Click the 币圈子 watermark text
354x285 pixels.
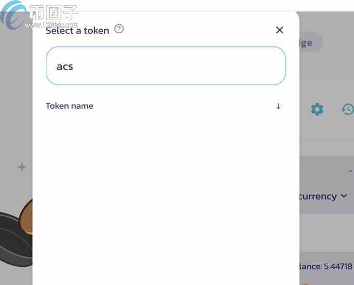[x=54, y=12]
